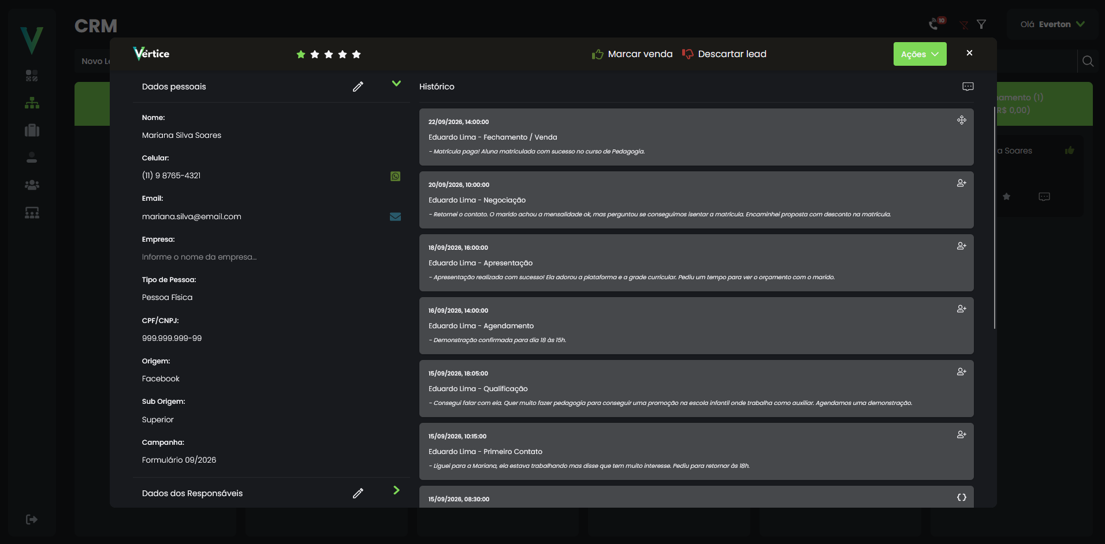This screenshot has width=1105, height=544.
Task: Click the red clear-filter icon in header
Action: tap(964, 25)
